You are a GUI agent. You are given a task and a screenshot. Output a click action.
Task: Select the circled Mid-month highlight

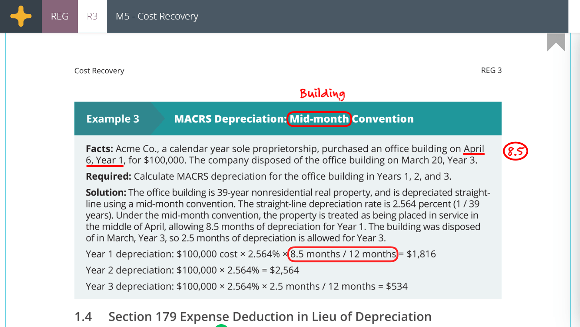coord(318,118)
